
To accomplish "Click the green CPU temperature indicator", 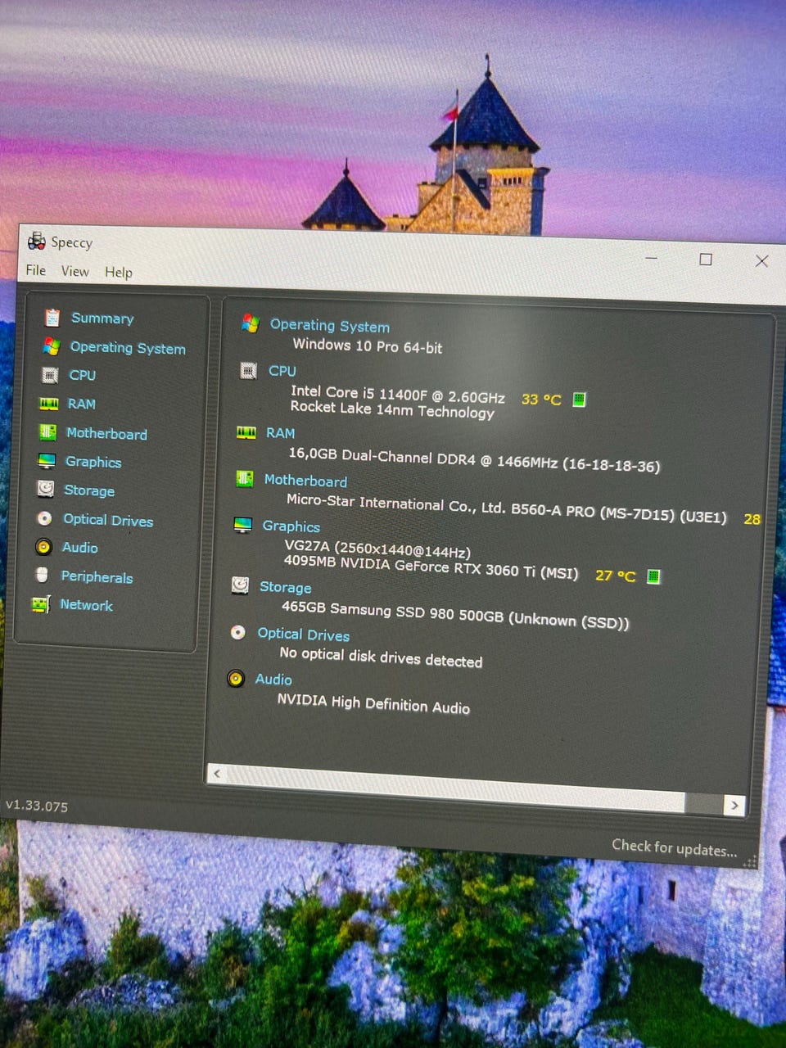I will (x=579, y=400).
